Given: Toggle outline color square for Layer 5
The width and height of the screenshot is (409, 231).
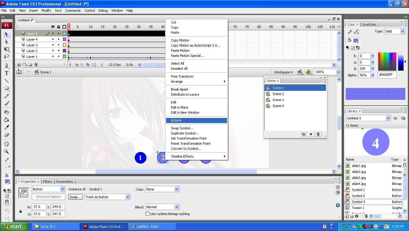Looking at the screenshot, I should click(64, 34).
